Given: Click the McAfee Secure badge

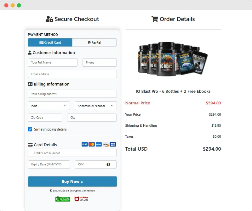Looking at the screenshot, I should (x=82, y=199).
